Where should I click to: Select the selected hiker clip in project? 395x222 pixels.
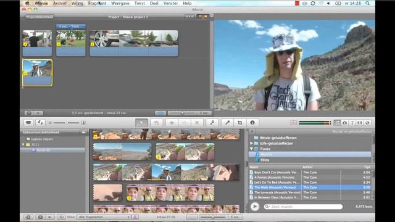(x=37, y=73)
